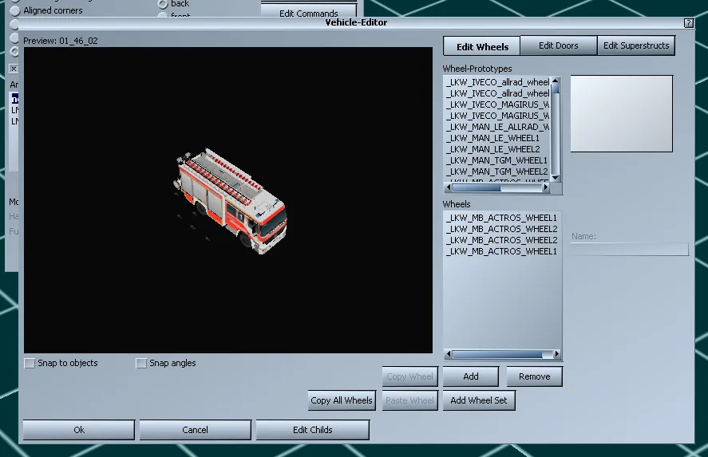Click the fire truck in preview
Image resolution: width=708 pixels, height=457 pixels.
(x=229, y=199)
